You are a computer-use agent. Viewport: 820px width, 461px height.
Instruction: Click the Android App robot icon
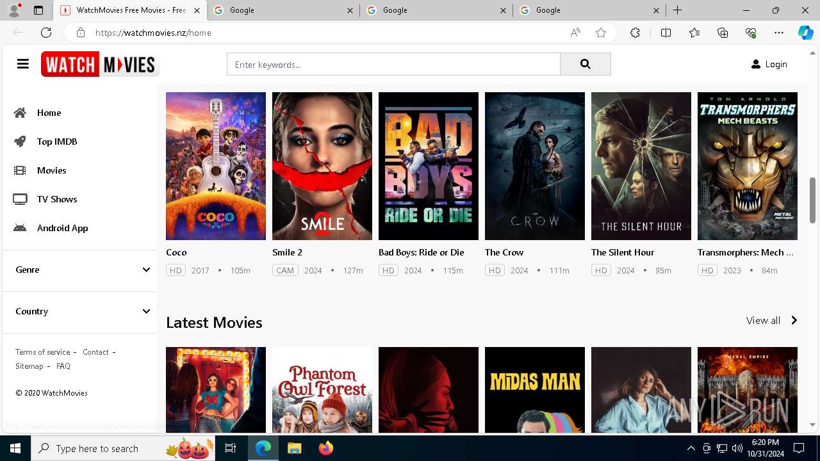point(20,228)
